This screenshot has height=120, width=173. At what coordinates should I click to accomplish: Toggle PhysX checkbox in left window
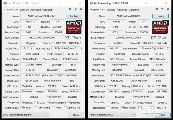point(54,108)
